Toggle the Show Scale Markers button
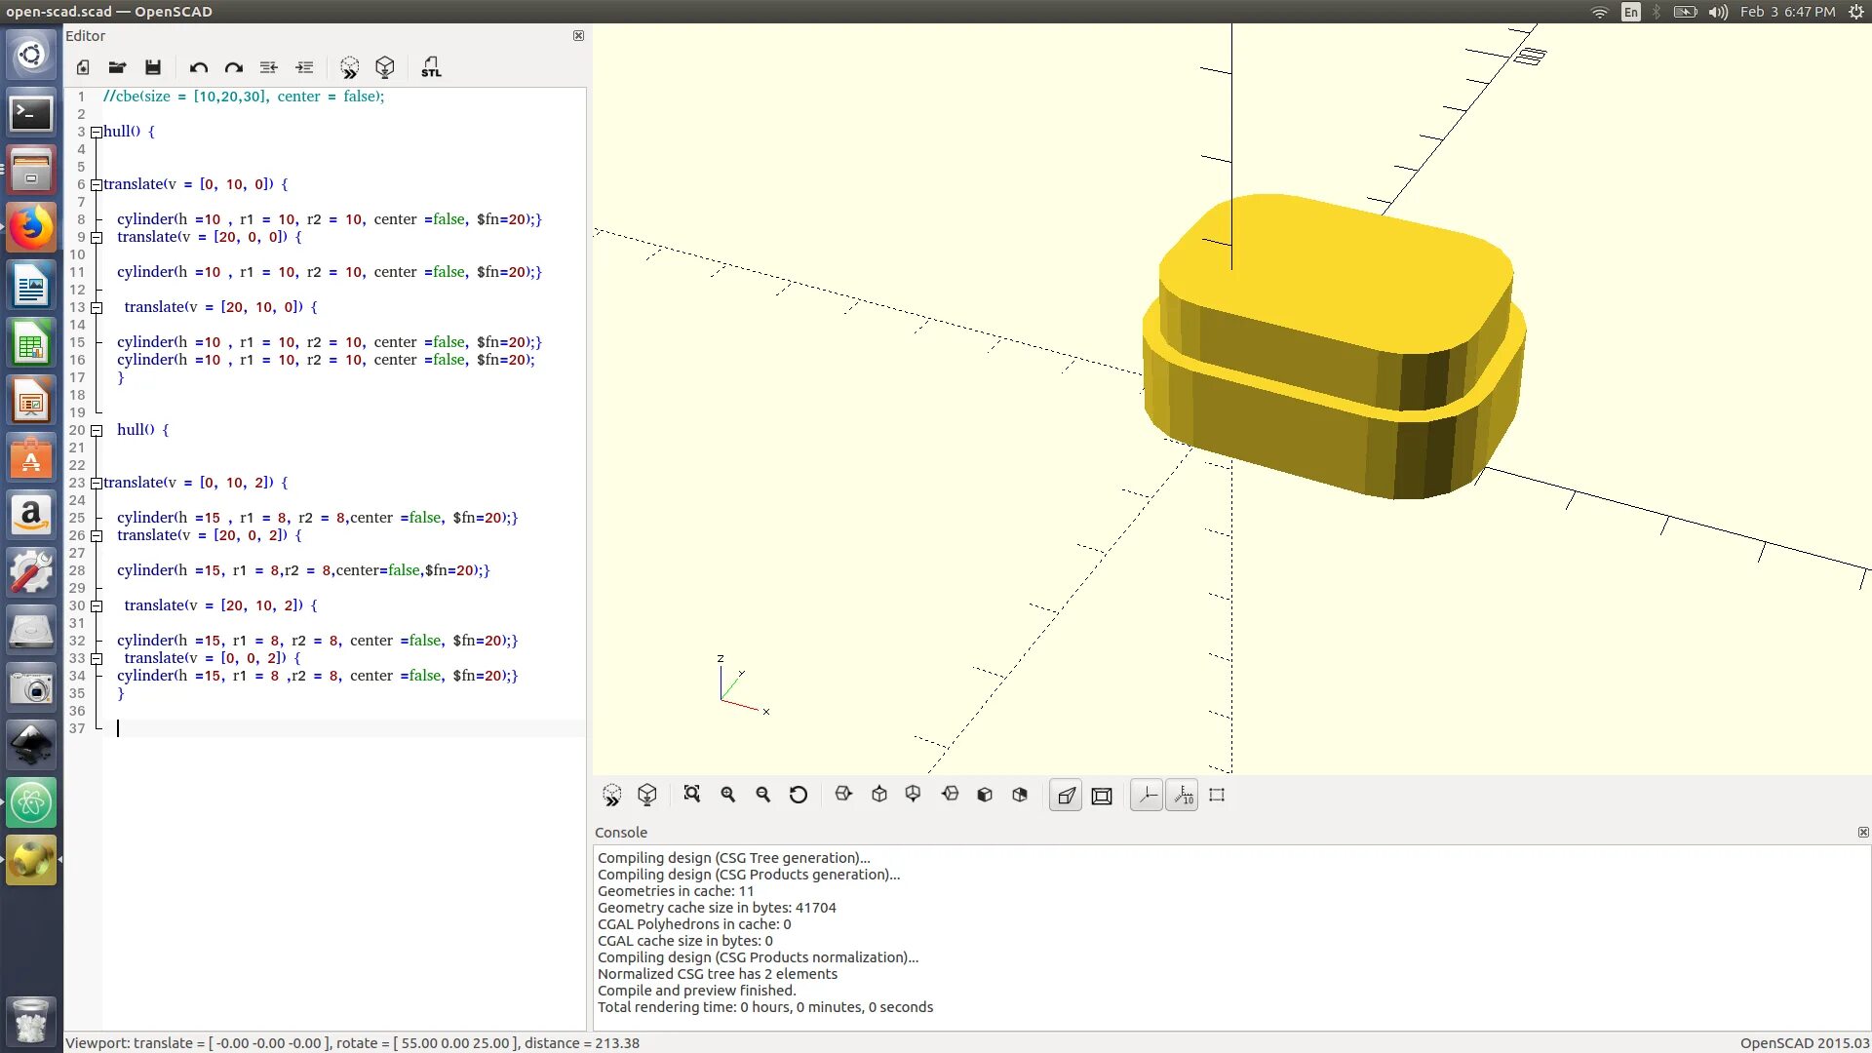This screenshot has width=1872, height=1053. coord(1183,796)
